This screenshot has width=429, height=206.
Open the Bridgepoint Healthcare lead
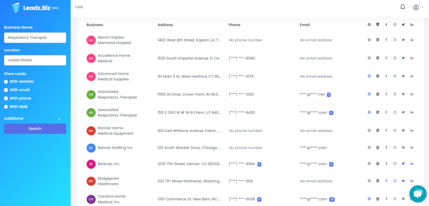coord(109,181)
